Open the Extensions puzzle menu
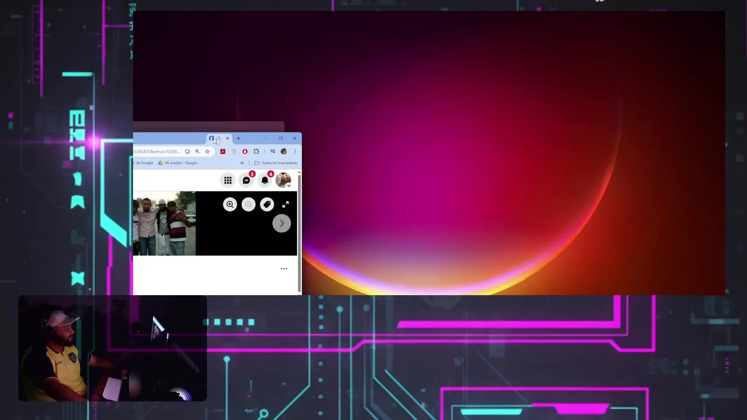This screenshot has height=420, width=747. (x=256, y=152)
